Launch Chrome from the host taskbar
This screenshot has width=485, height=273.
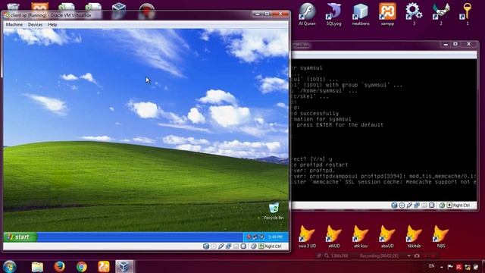[x=82, y=266]
